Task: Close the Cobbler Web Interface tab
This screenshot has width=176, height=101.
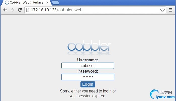Action: coord(47,3)
